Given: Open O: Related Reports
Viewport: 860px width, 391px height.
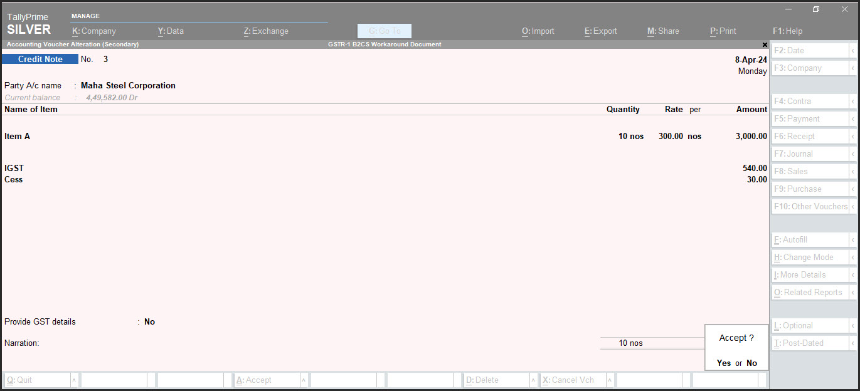Looking at the screenshot, I should point(810,293).
